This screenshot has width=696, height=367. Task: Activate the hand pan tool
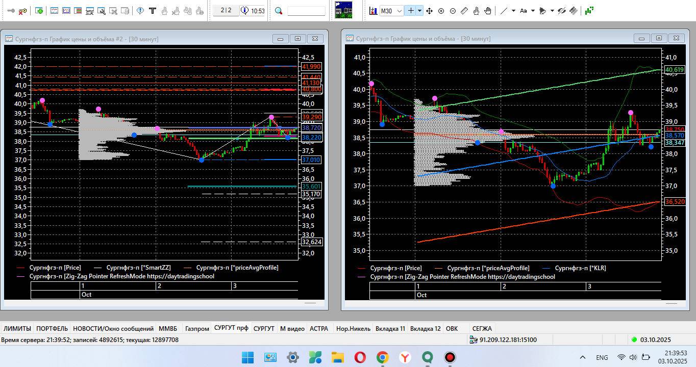coord(488,11)
